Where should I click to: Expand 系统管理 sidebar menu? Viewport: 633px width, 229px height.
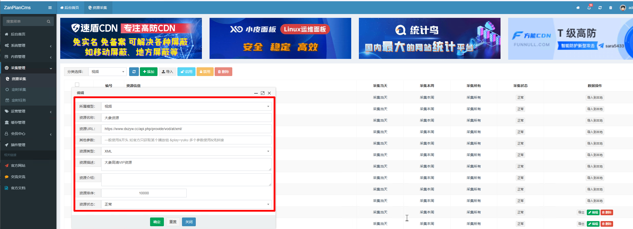pos(28,45)
